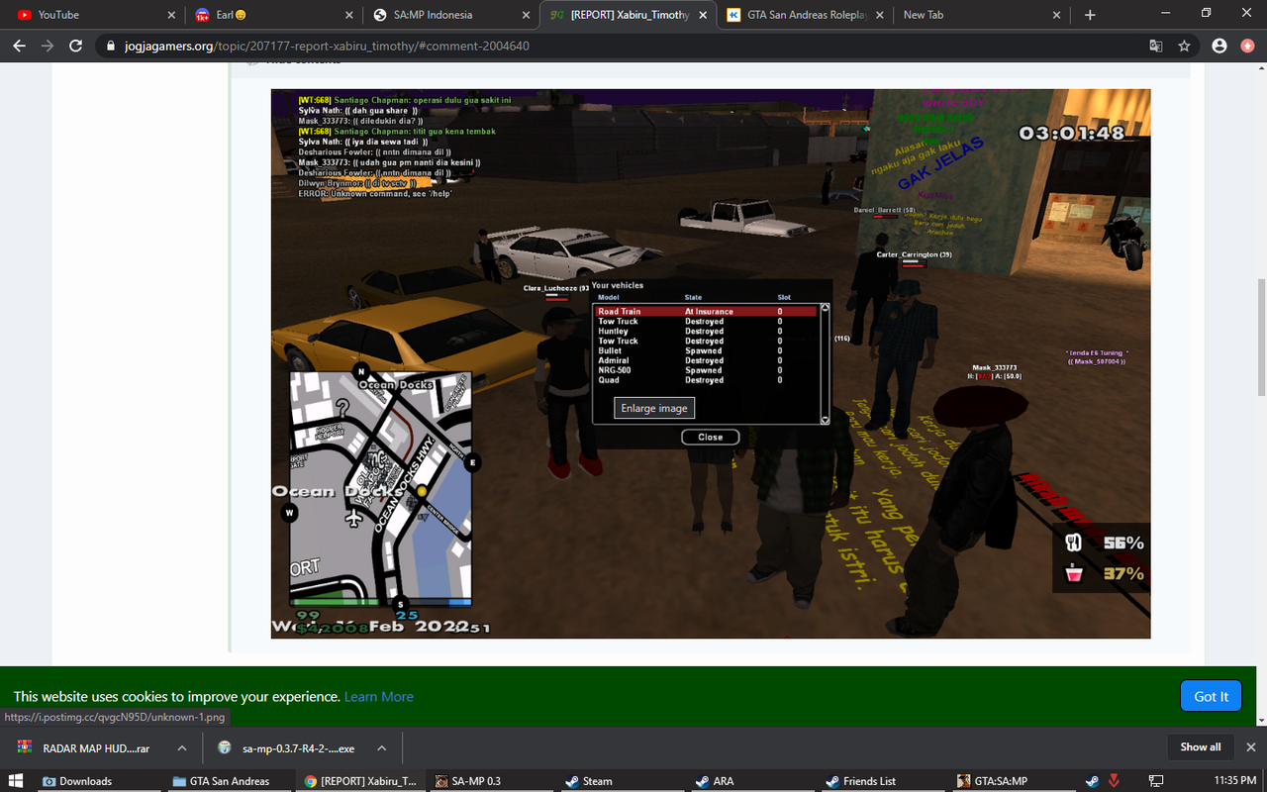Image resolution: width=1267 pixels, height=792 pixels.
Task: Open a new tab with the plus button
Action: coord(1090,15)
